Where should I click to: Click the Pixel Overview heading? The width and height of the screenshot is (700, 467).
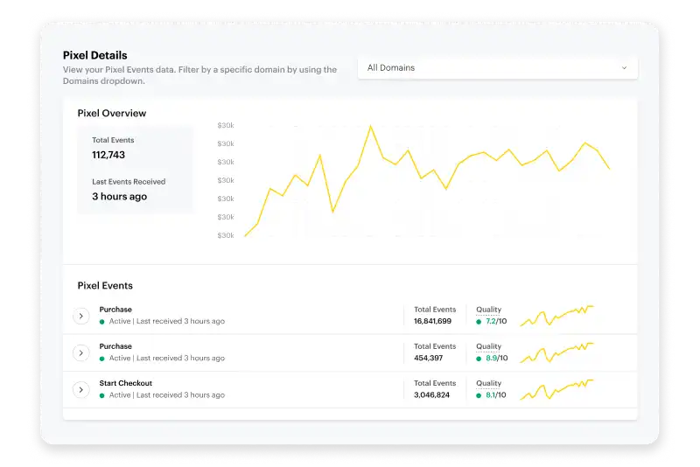coord(112,114)
